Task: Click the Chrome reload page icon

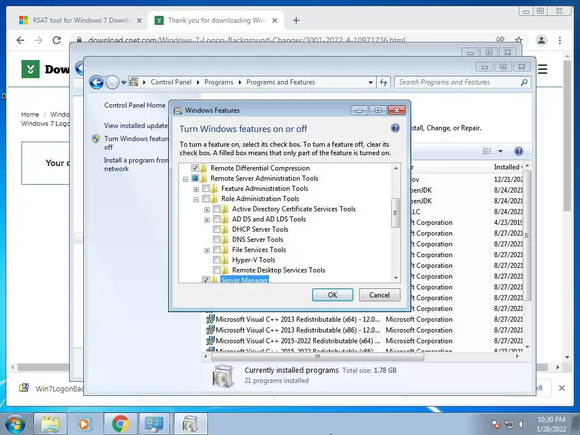Action: pyautogui.click(x=57, y=40)
